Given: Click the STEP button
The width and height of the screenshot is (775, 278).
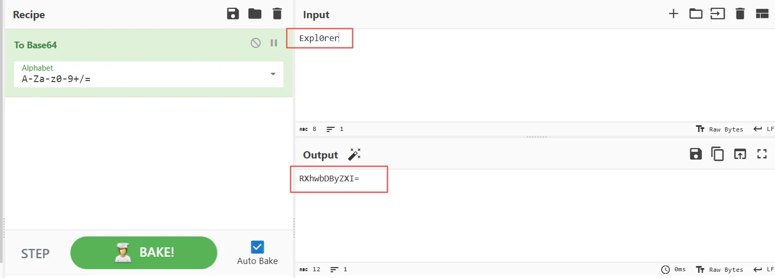Looking at the screenshot, I should click(x=35, y=254).
